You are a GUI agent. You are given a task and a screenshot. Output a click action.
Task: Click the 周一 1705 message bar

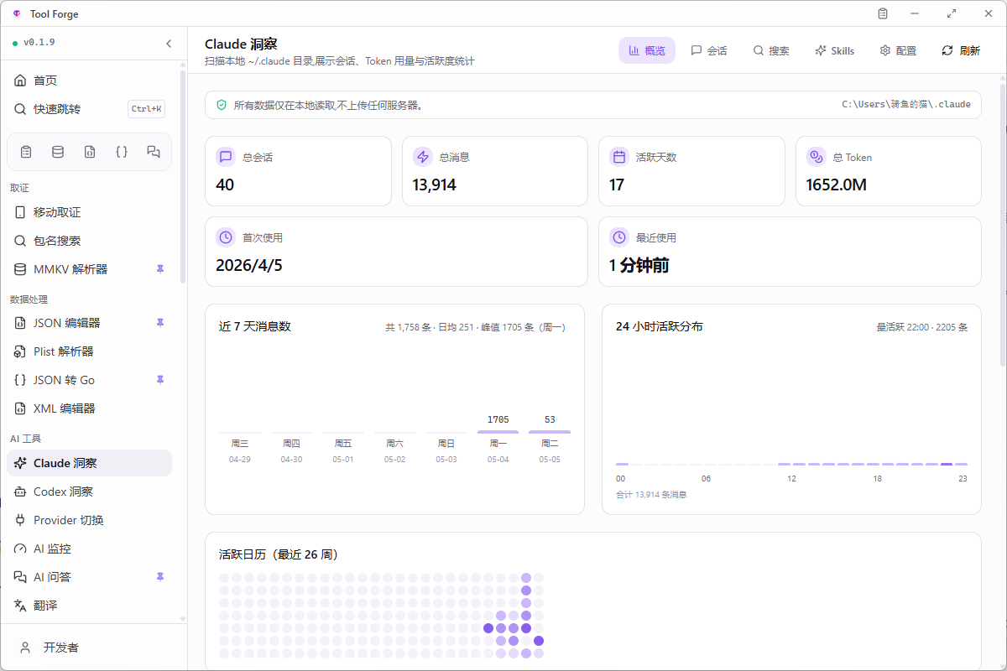point(498,432)
